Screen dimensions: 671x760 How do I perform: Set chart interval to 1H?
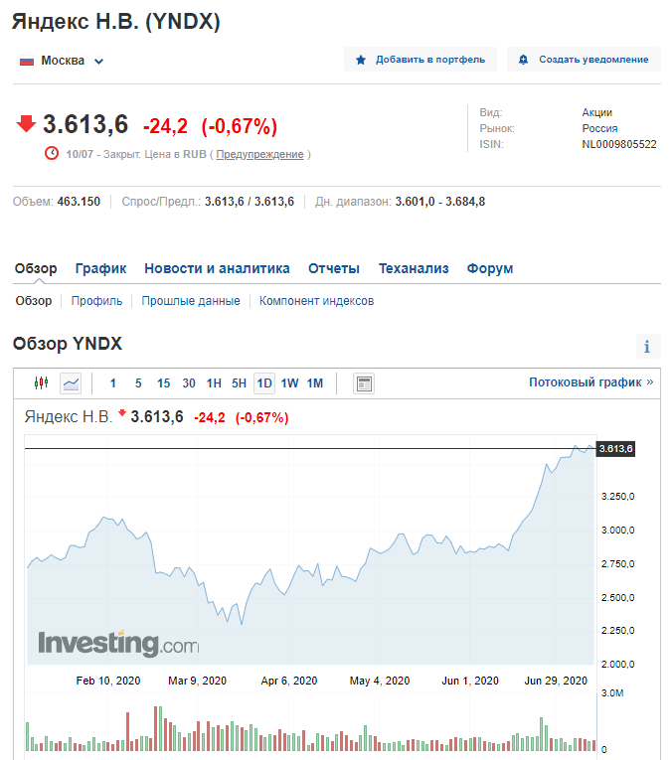click(214, 383)
